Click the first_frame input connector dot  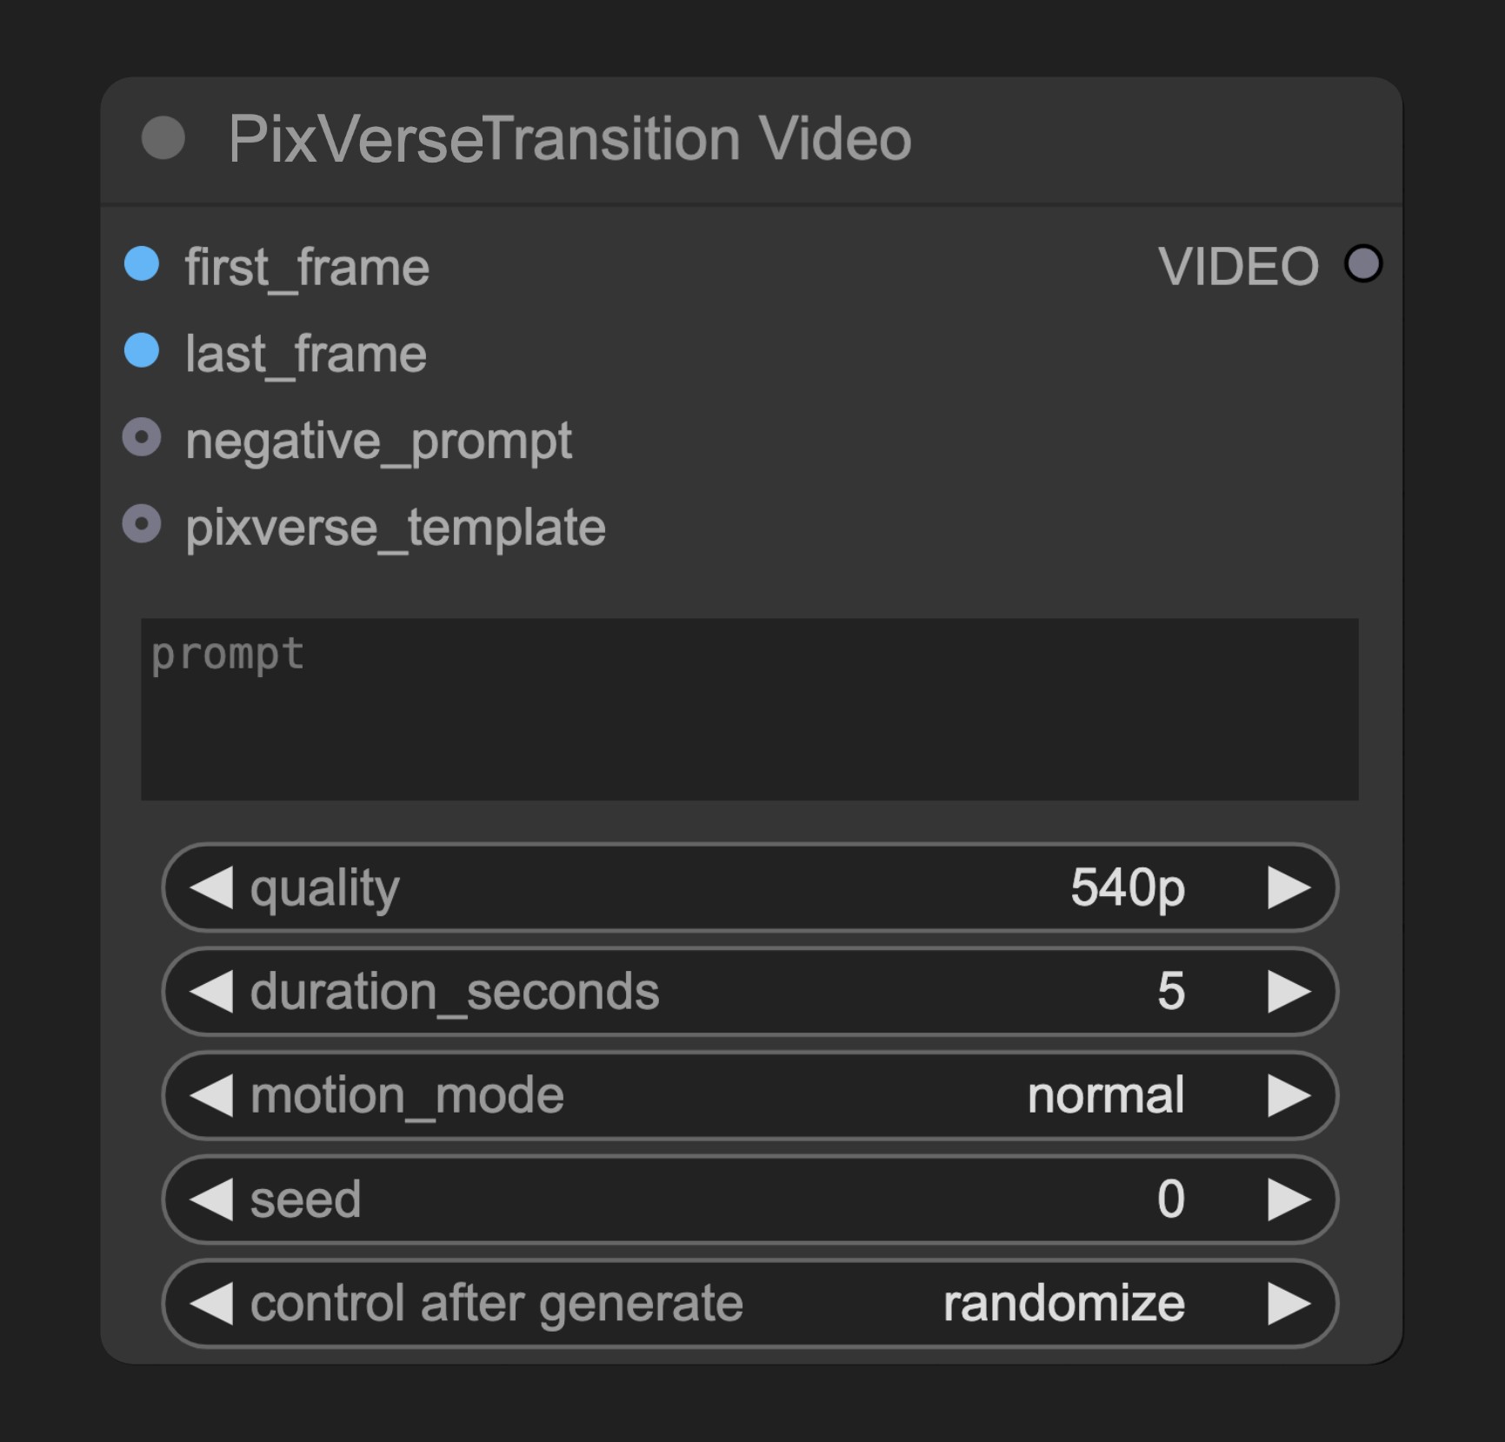pos(142,264)
